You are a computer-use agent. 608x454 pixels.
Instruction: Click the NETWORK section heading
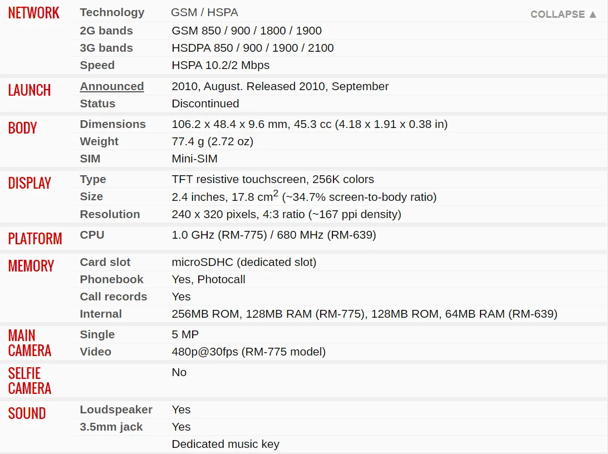tap(34, 13)
